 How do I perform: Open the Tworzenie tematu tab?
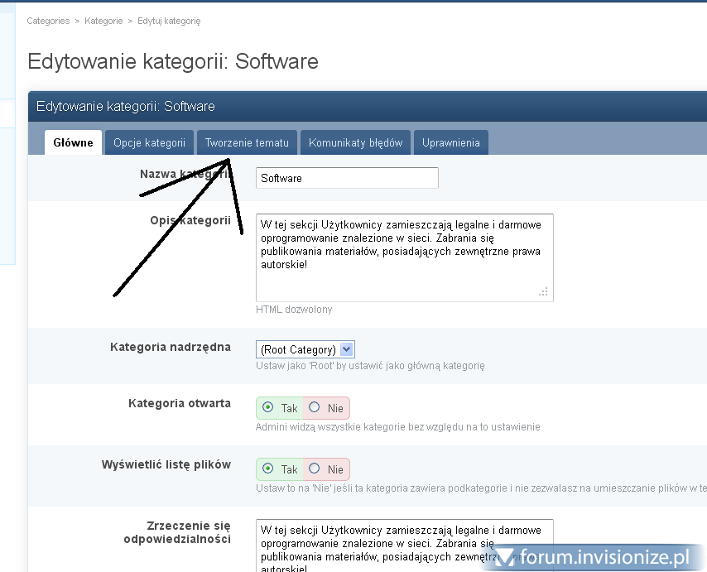pyautogui.click(x=247, y=142)
